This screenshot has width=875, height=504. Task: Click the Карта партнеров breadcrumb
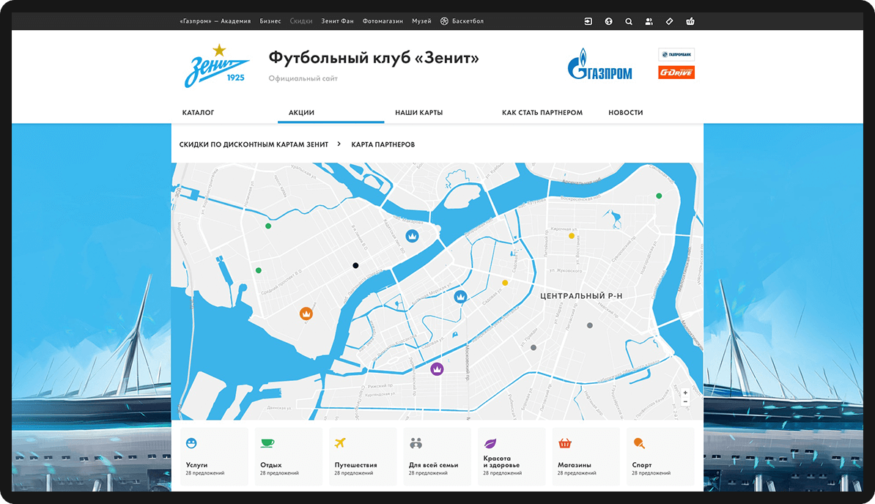pyautogui.click(x=383, y=144)
